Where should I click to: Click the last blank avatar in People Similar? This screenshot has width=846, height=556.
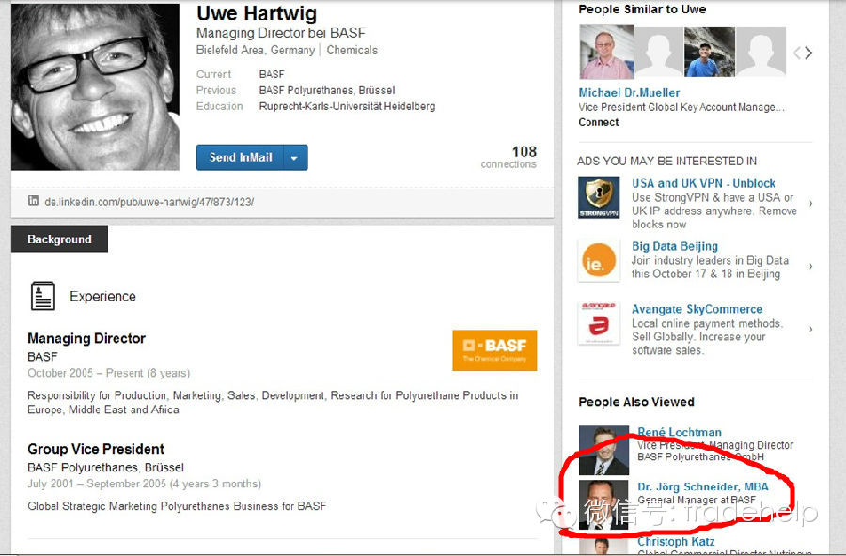click(760, 53)
